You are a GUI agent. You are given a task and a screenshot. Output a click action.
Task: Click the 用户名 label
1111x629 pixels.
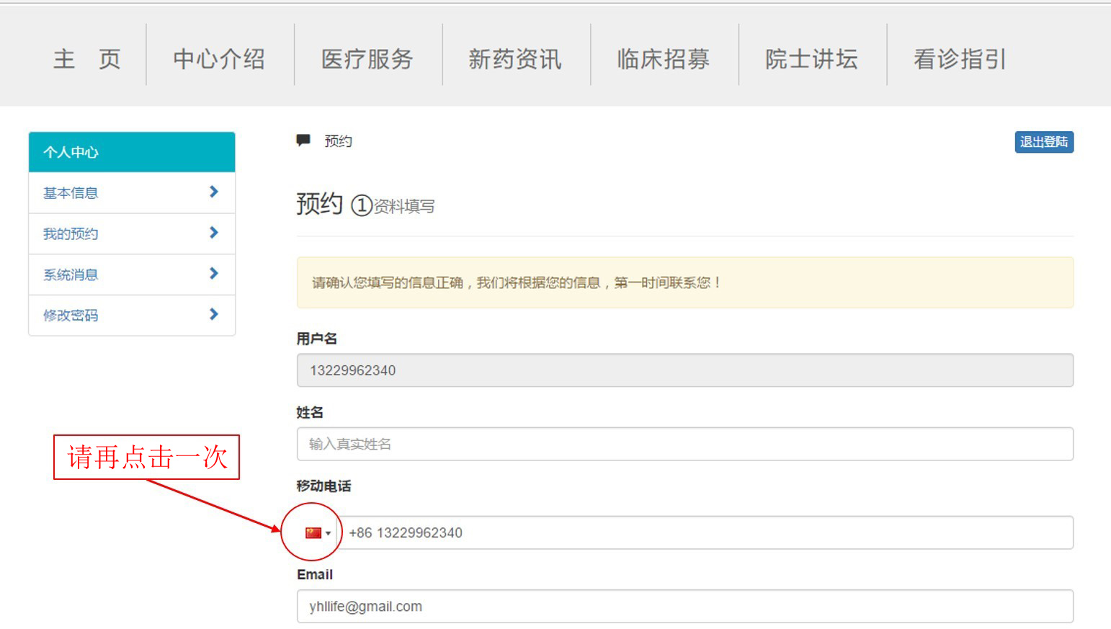coord(316,339)
